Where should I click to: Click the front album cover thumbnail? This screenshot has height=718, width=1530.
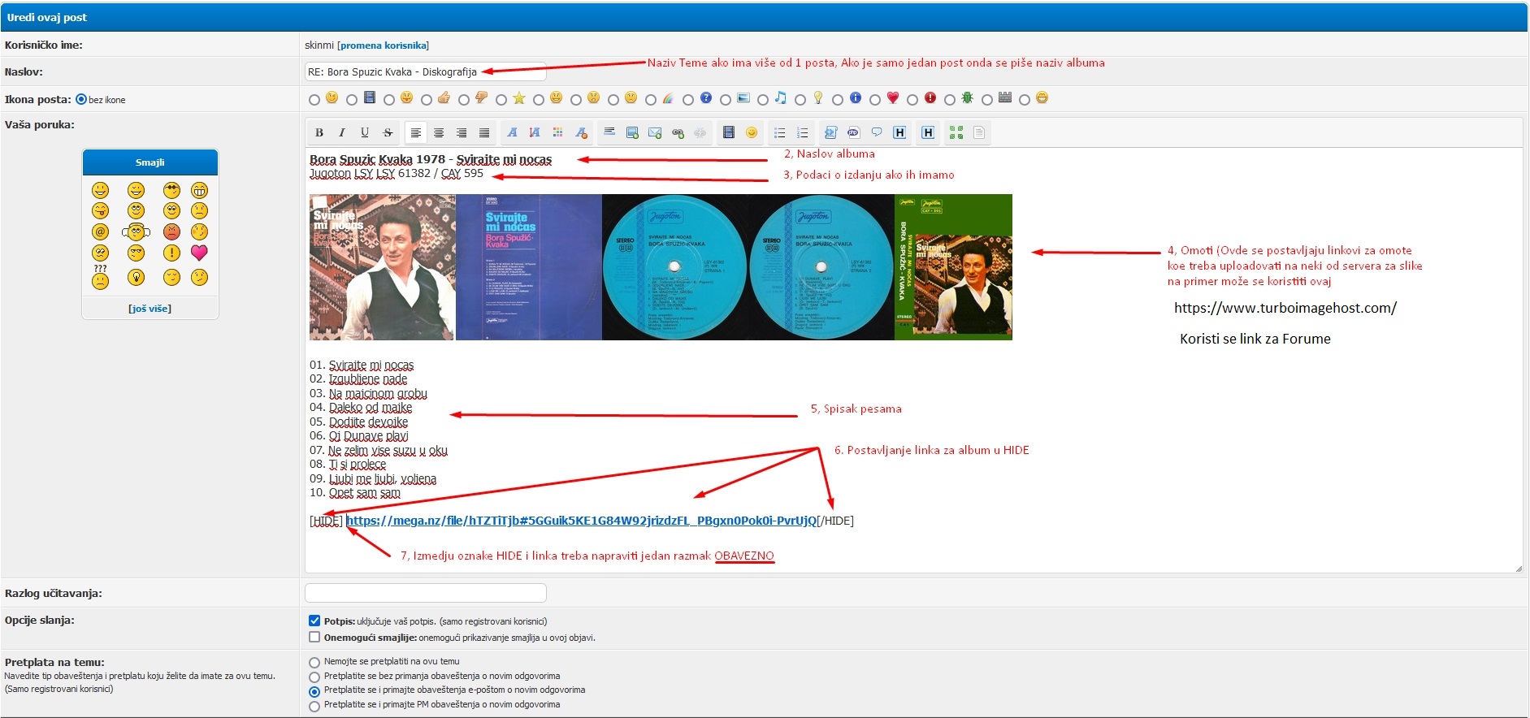click(383, 266)
